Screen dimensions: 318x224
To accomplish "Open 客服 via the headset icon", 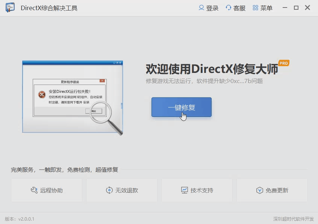I will [229, 8].
